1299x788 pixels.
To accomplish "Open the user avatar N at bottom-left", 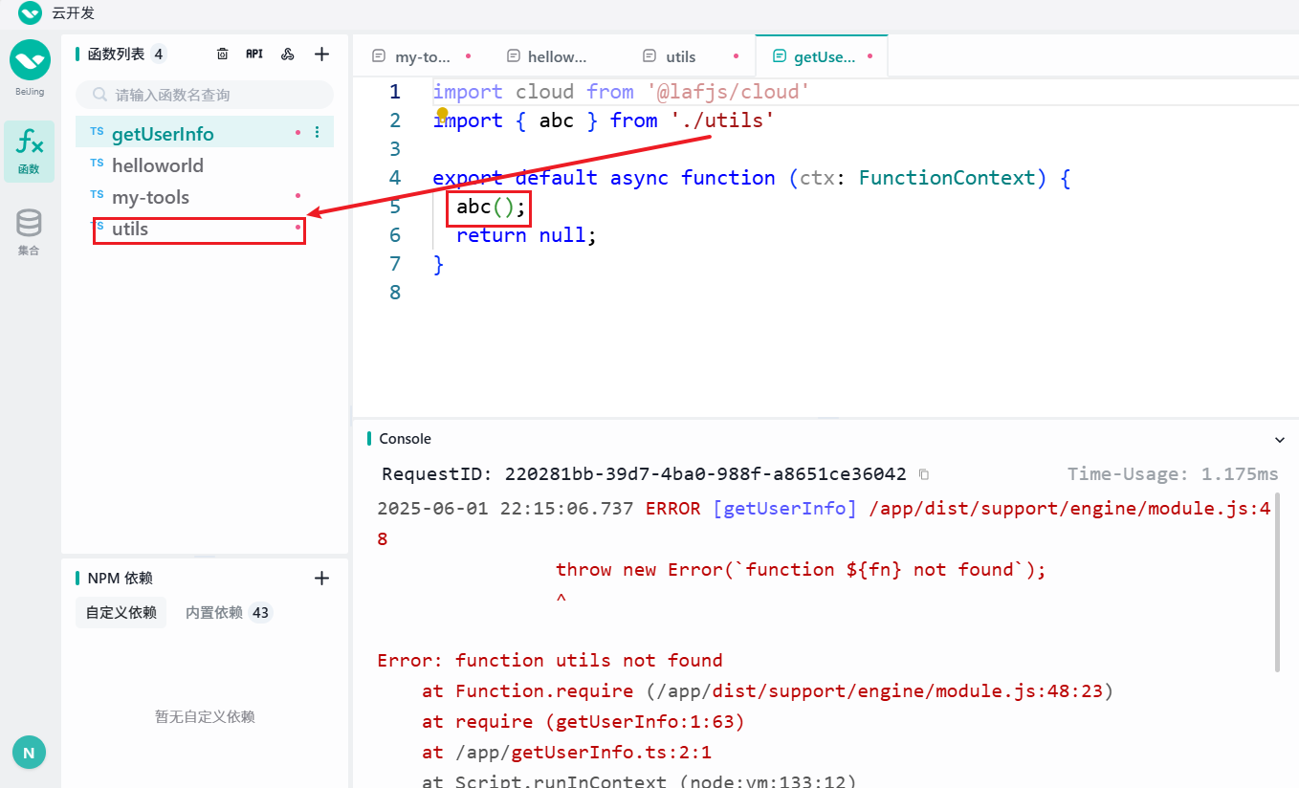I will 29,753.
